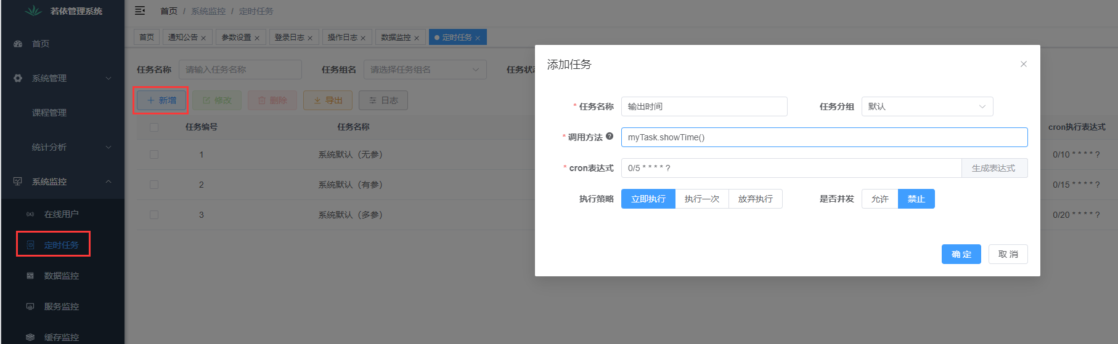1118x344 pixels.
Task: Click the 日志 log button
Action: click(383, 100)
